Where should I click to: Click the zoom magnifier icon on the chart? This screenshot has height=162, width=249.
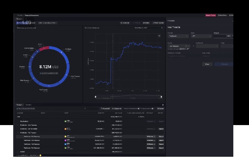(x=159, y=36)
